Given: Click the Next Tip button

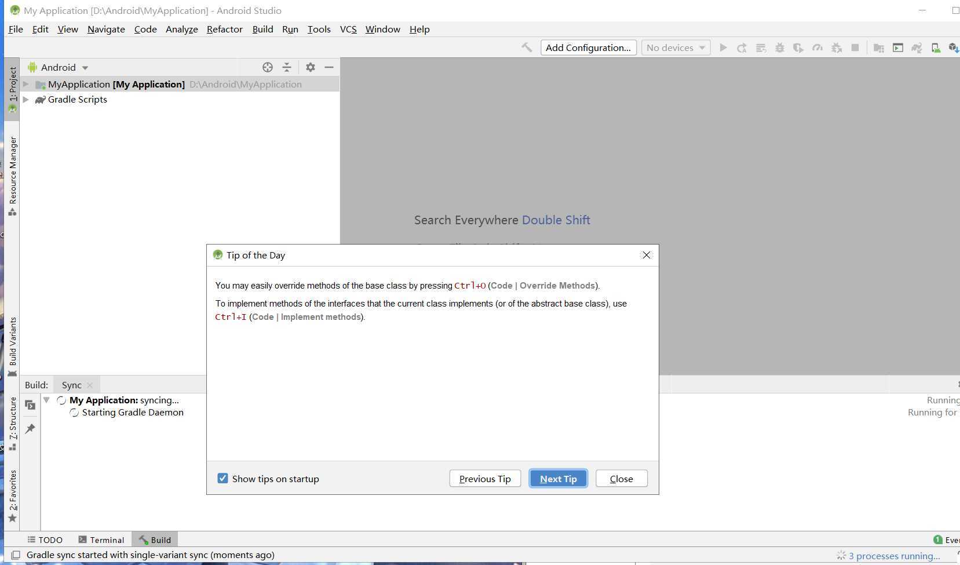Looking at the screenshot, I should click(559, 479).
